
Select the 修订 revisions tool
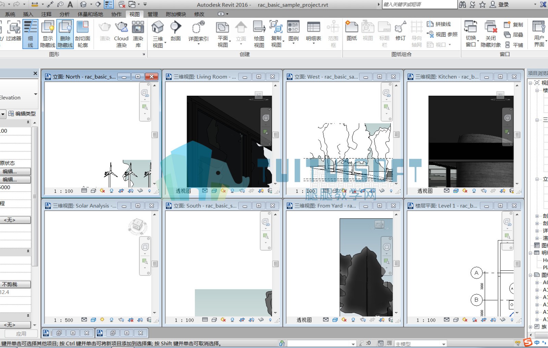click(x=400, y=31)
